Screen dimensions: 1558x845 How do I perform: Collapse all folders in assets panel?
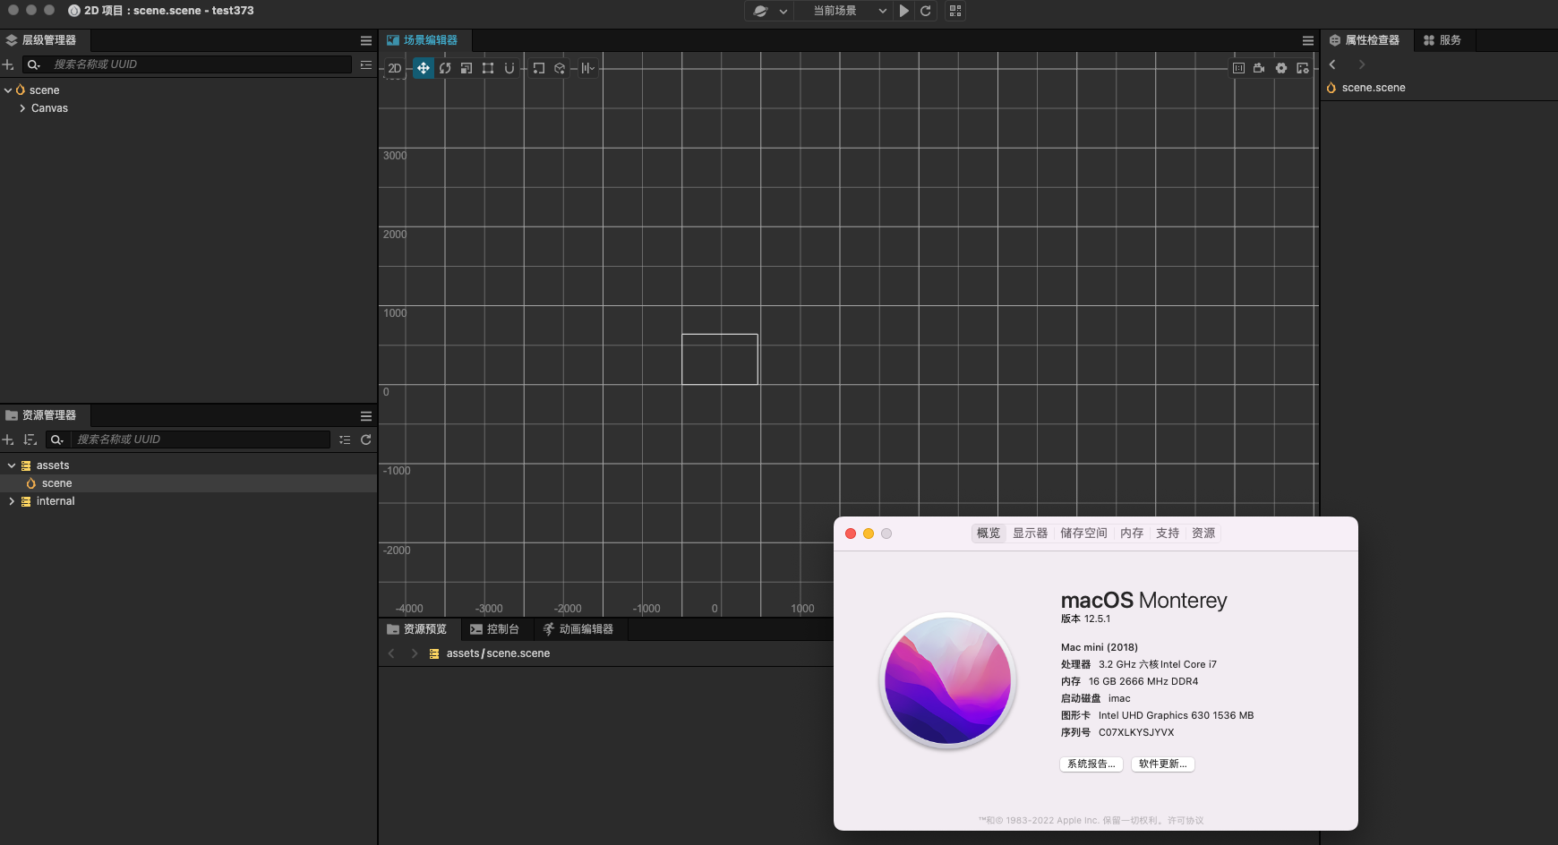click(x=345, y=440)
